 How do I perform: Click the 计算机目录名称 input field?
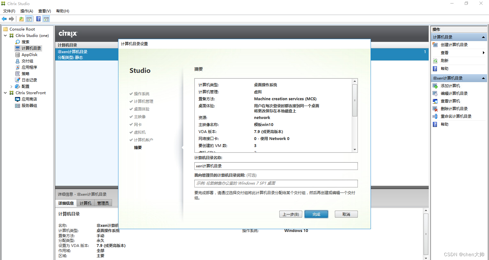coord(276,166)
